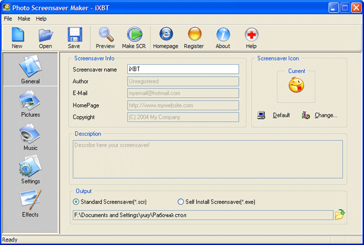This screenshot has height=245, width=364.
Task: Reset icon with the Default button
Action: [x=274, y=115]
